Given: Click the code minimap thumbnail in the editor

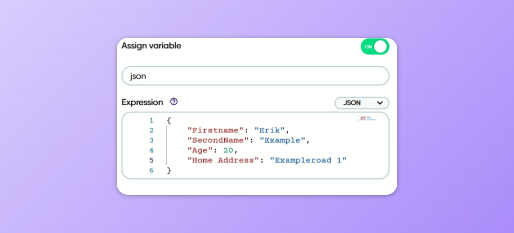Looking at the screenshot, I should coord(367,119).
